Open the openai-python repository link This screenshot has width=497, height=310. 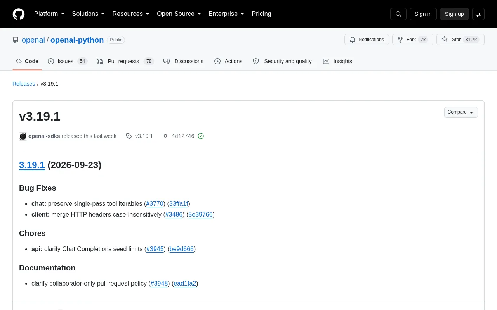tap(77, 40)
